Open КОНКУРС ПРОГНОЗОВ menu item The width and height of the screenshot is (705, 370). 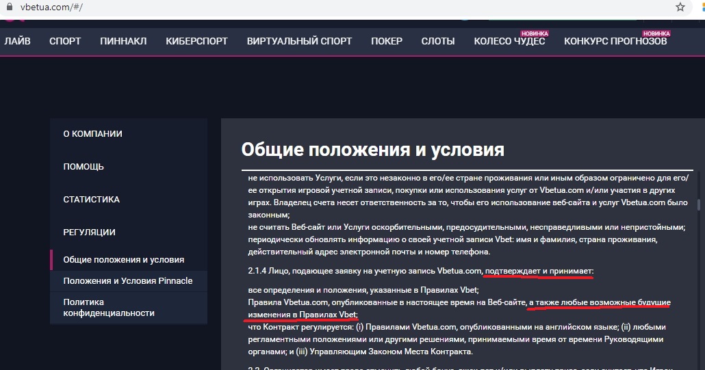615,41
